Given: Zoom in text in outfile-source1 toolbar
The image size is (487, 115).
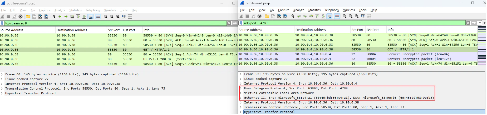Looking at the screenshot, I should tap(106, 17).
